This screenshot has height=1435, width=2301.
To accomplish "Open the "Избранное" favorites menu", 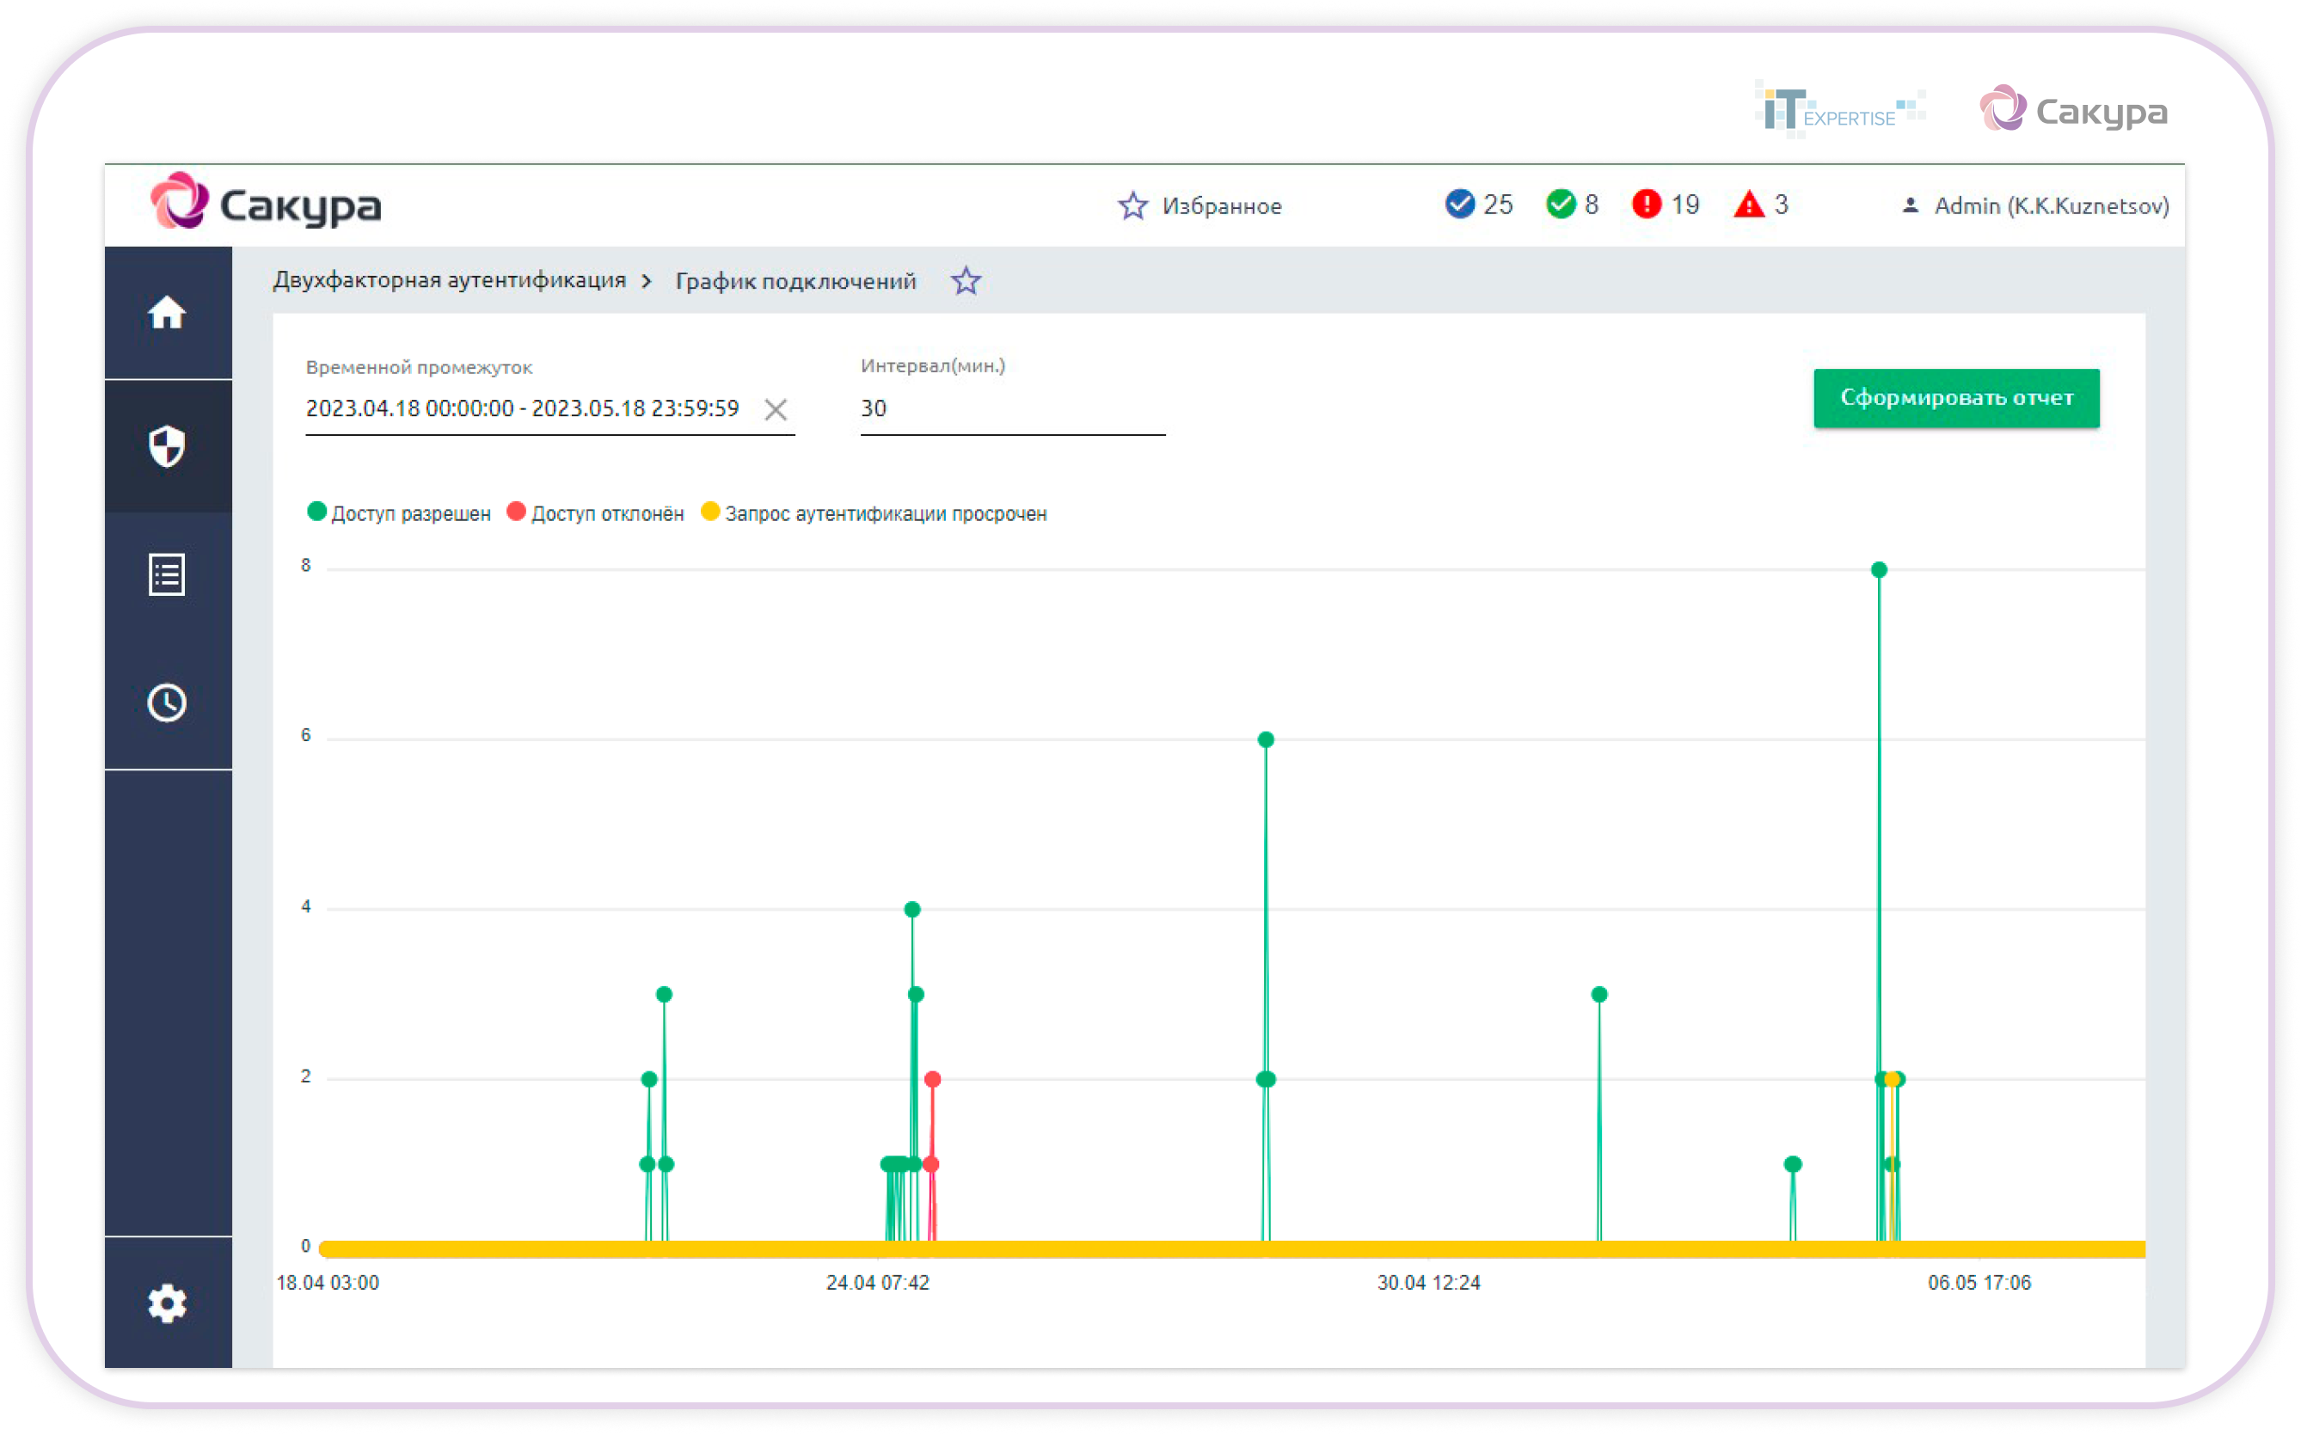I will pos(1200,206).
